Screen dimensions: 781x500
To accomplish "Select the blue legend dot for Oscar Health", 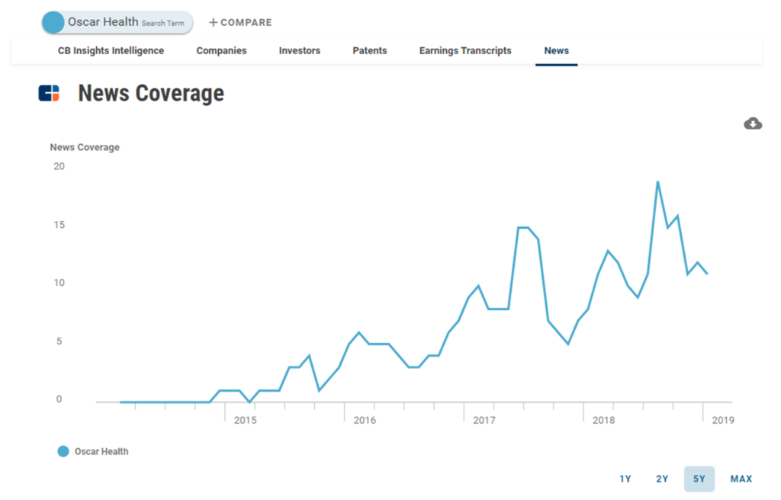I will click(x=62, y=451).
